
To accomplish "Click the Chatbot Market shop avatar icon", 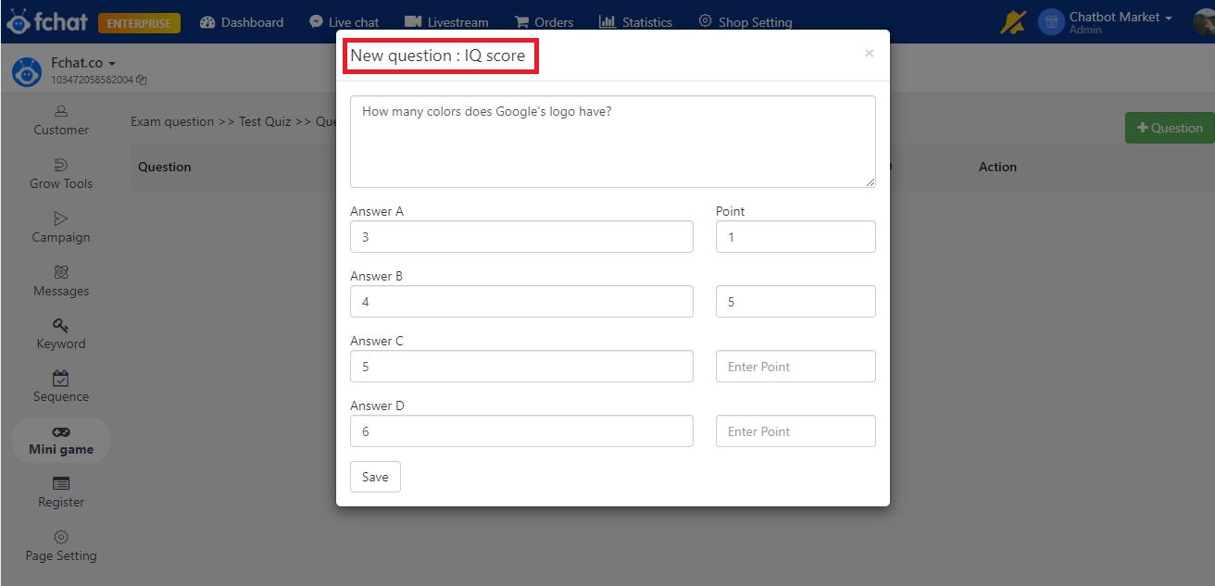I will (x=1051, y=21).
